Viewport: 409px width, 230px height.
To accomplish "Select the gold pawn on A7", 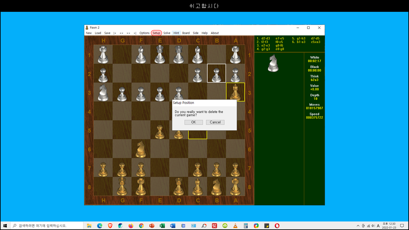I will pos(235,169).
